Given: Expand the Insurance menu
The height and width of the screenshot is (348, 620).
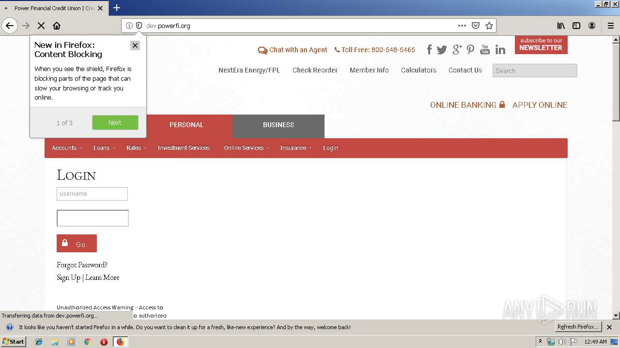Looking at the screenshot, I should coord(296,148).
